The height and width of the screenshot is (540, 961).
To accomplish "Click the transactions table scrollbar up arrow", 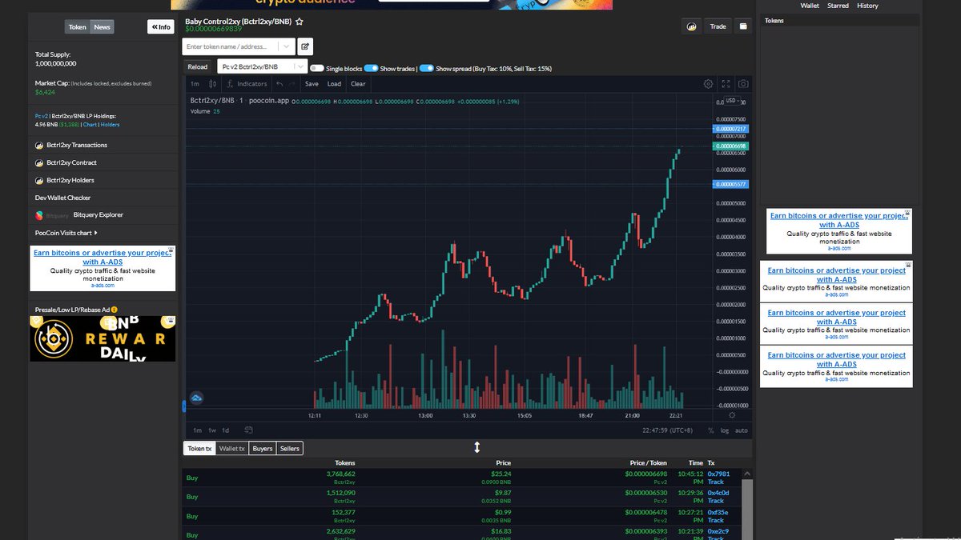I will [x=746, y=474].
